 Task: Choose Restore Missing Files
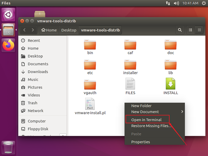pyautogui.click(x=155, y=126)
